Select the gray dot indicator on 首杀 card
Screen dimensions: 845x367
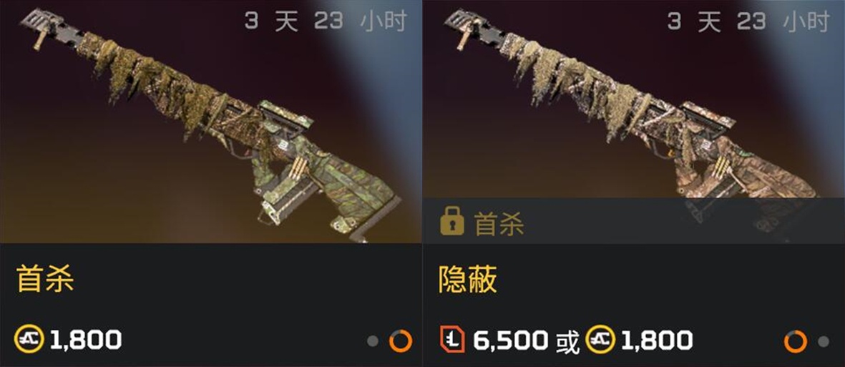[372, 341]
